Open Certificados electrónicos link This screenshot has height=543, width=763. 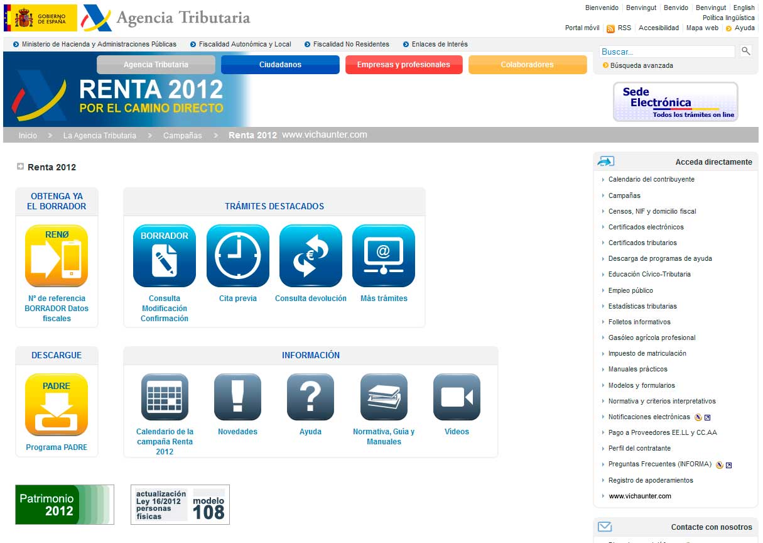click(646, 227)
